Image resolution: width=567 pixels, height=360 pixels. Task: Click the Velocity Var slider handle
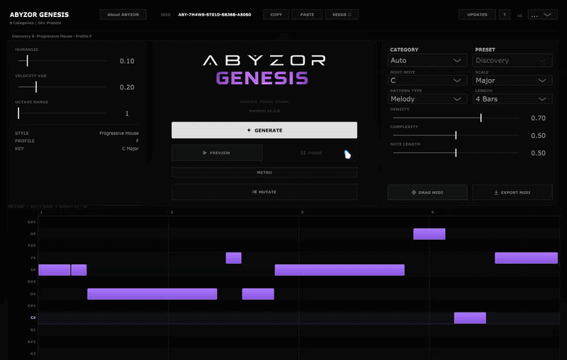(36, 87)
